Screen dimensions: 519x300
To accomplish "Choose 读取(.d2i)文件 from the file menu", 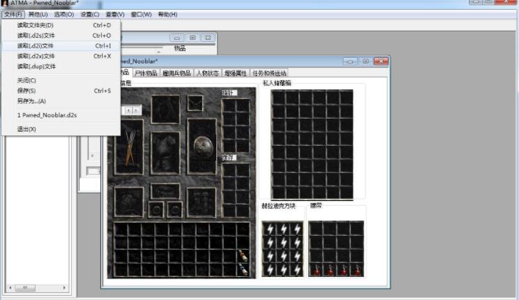I will coord(61,45).
